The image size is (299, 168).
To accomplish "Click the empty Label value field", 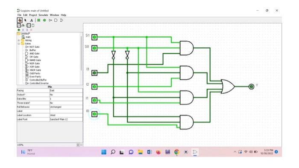I will [x=66, y=111].
